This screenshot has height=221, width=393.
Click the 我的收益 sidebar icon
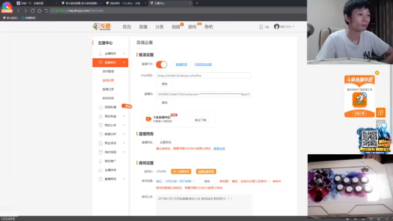pos(101,116)
